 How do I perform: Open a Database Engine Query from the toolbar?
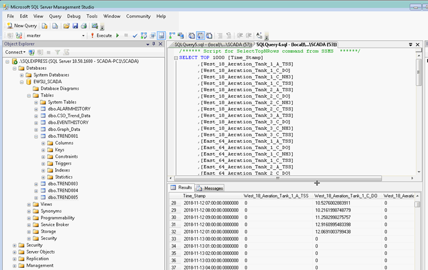(x=44, y=26)
